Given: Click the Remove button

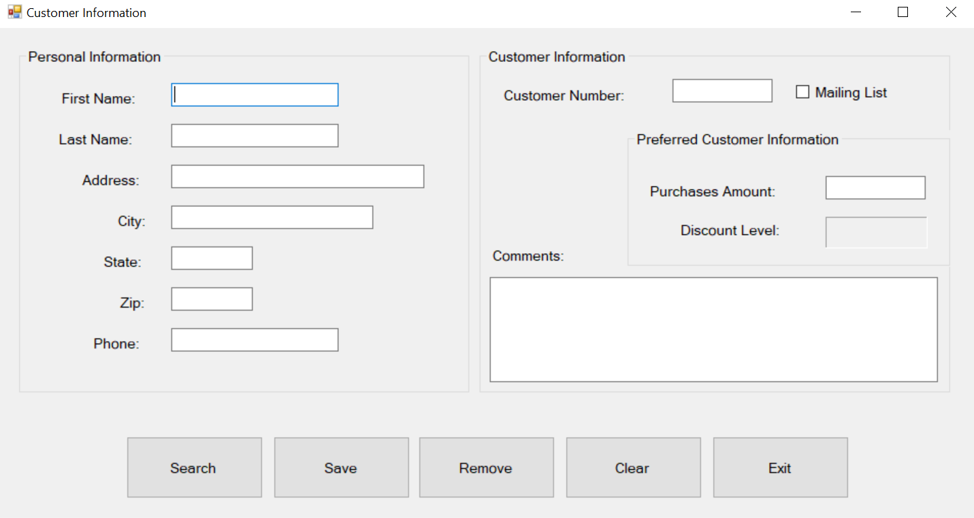Looking at the screenshot, I should [x=485, y=468].
